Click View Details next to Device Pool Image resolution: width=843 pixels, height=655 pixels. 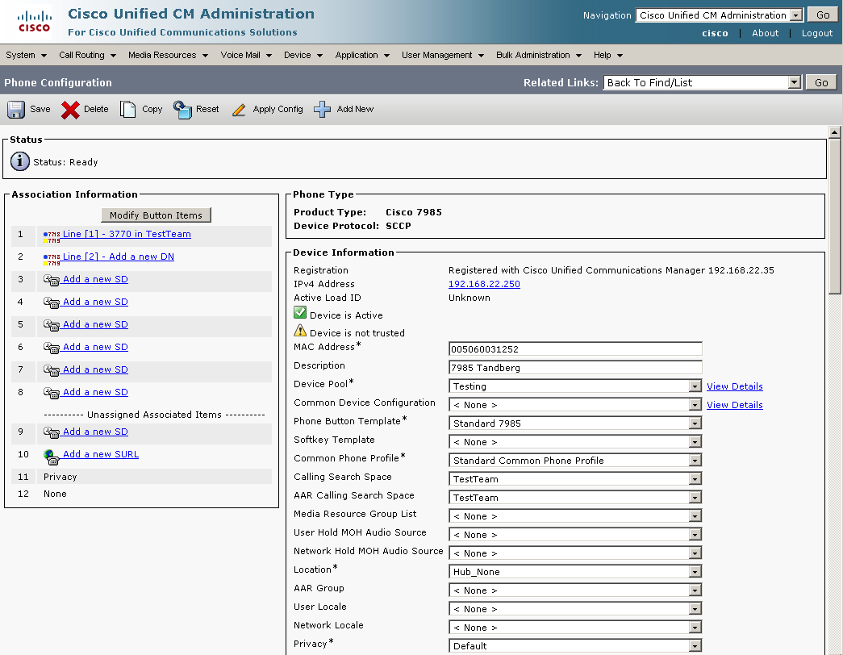pos(734,386)
